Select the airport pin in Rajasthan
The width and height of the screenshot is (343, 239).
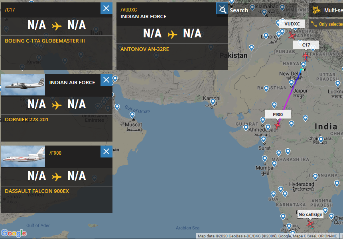[x=266, y=89]
